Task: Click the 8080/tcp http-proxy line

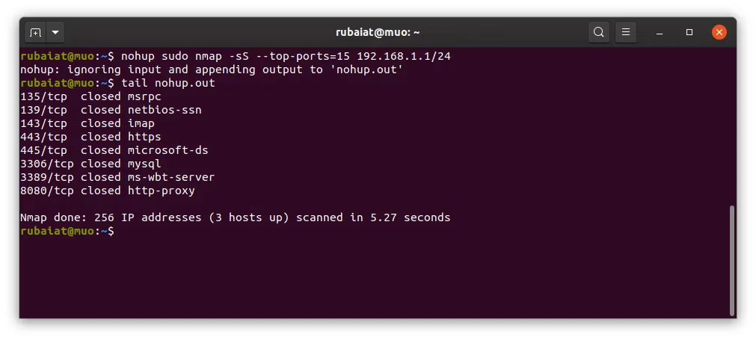Action: pyautogui.click(x=107, y=191)
